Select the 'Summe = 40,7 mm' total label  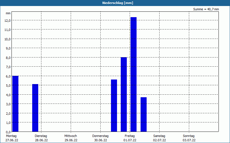(206, 9)
